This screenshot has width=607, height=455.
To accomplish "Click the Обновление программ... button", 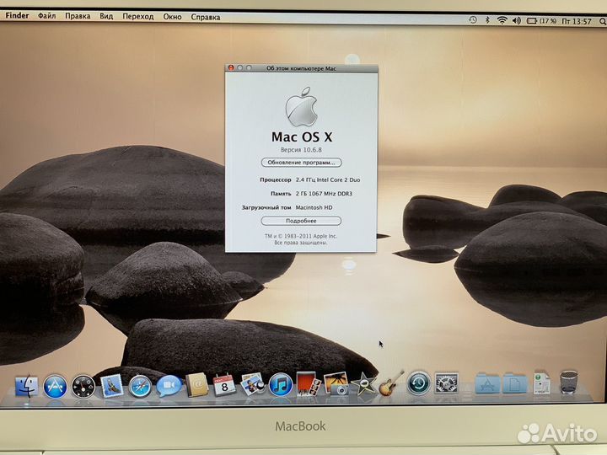I will pyautogui.click(x=301, y=163).
